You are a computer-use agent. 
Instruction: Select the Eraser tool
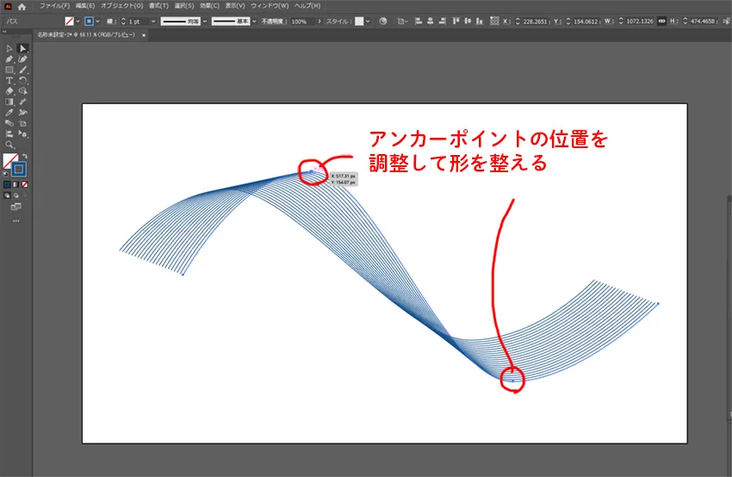[x=9, y=90]
